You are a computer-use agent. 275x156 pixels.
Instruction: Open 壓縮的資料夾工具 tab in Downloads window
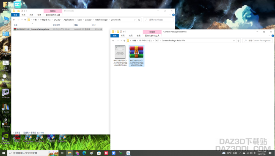click(x=53, y=15)
